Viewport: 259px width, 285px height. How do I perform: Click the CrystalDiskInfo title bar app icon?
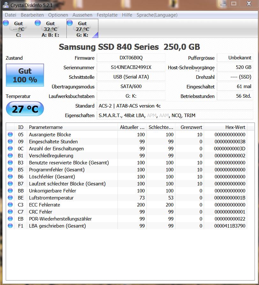click(x=6, y=5)
